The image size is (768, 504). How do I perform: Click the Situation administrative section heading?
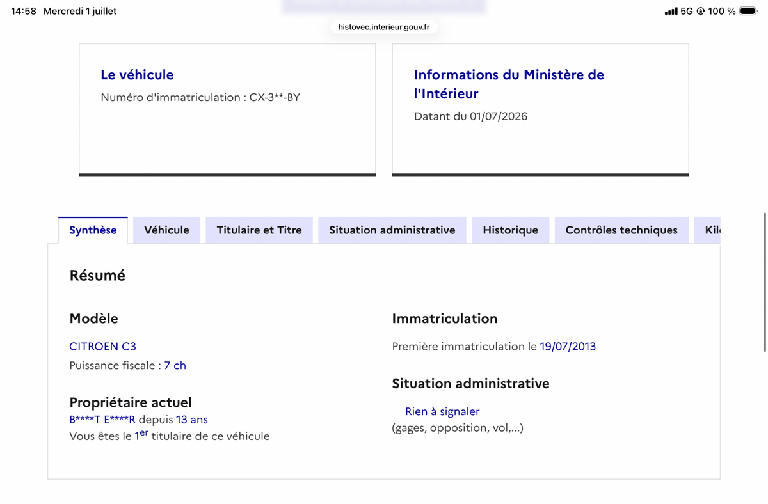tap(470, 384)
